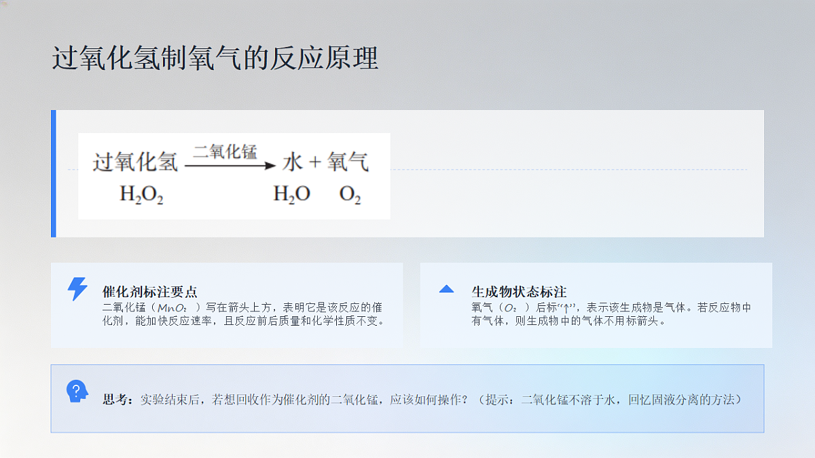Click the H₂O₂ formula in the equation
The image size is (815, 458).
[141, 195]
